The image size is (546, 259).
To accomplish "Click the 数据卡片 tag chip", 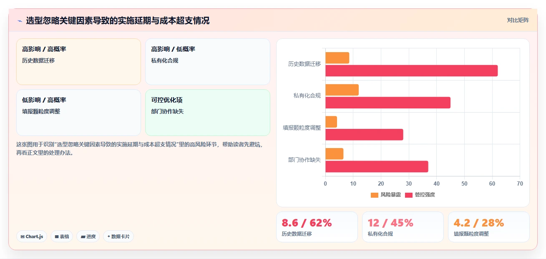I will 118,236.
